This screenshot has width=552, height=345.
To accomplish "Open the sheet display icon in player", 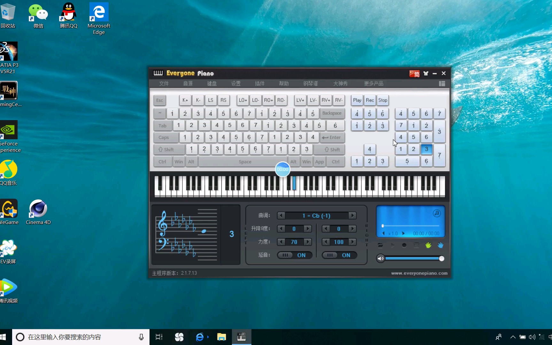I will click(x=416, y=245).
